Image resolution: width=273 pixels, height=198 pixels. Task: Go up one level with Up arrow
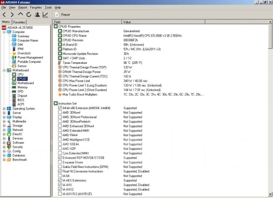[x=20, y=14]
